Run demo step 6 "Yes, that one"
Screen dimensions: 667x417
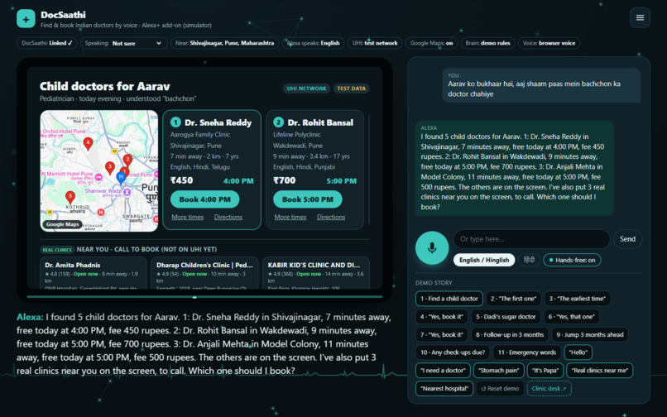571,317
